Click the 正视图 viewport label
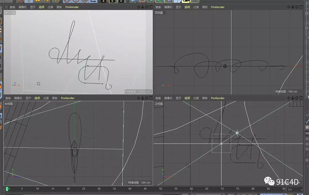This screenshot has height=195, width=309. [159, 104]
